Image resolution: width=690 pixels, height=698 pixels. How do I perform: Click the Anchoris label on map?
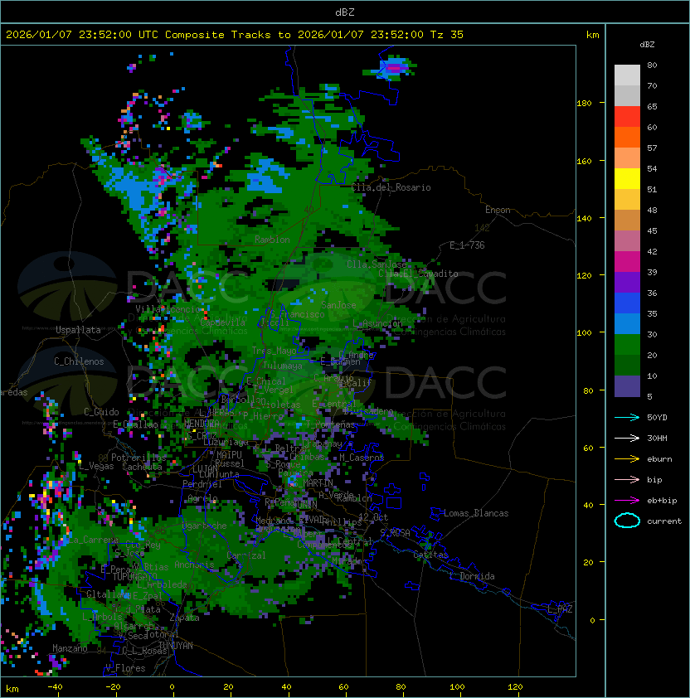tap(194, 565)
